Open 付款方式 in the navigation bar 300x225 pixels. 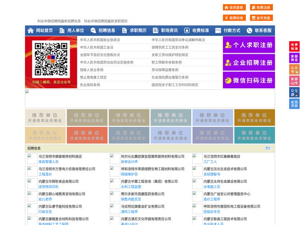[x=232, y=30]
